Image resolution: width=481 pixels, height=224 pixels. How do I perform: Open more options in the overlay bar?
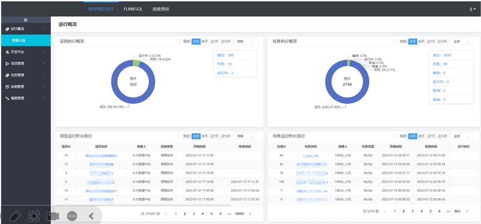point(72,216)
